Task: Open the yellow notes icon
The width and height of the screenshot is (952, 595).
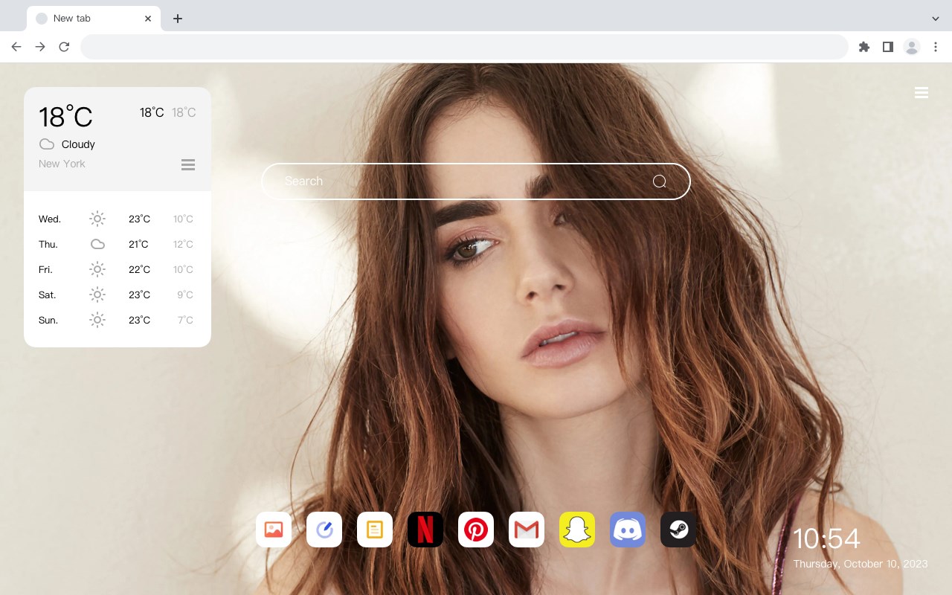Action: tap(375, 530)
